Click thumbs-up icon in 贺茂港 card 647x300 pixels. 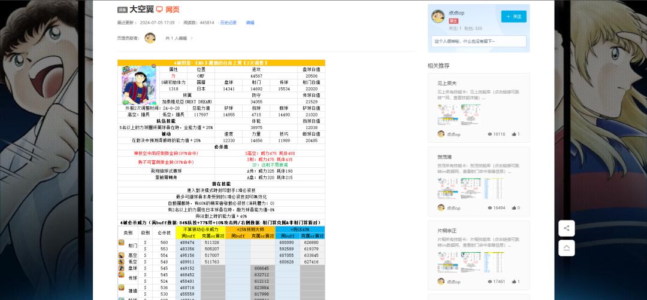(x=514, y=208)
